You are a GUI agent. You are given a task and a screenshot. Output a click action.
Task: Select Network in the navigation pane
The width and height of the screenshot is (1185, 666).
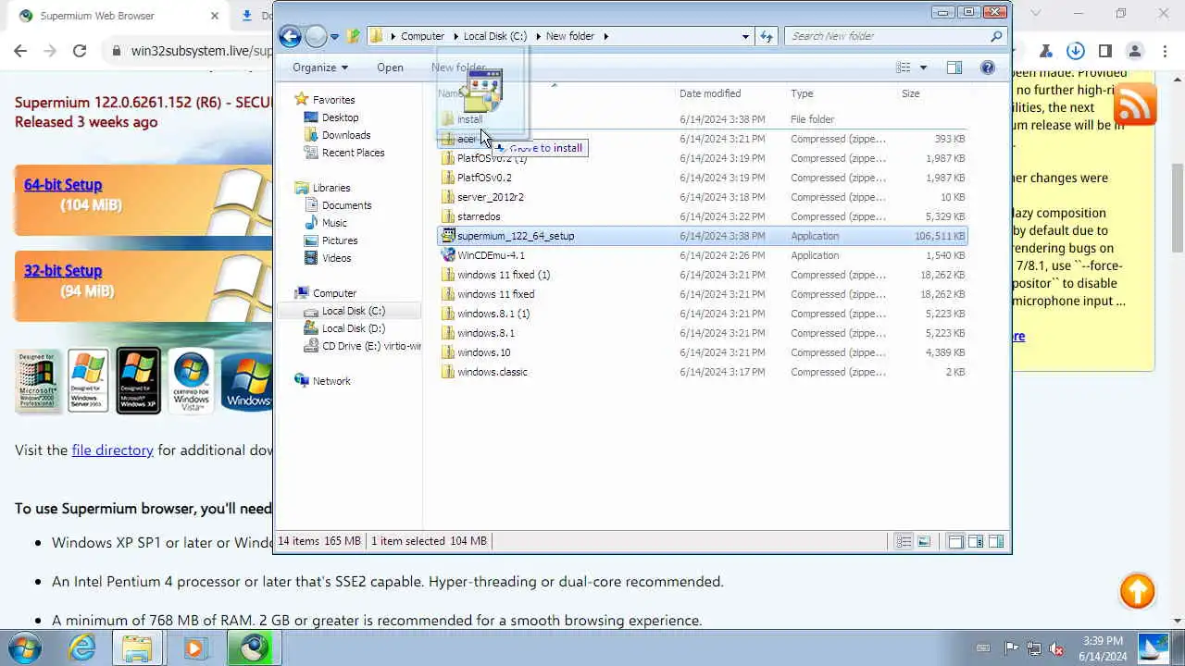pos(331,381)
